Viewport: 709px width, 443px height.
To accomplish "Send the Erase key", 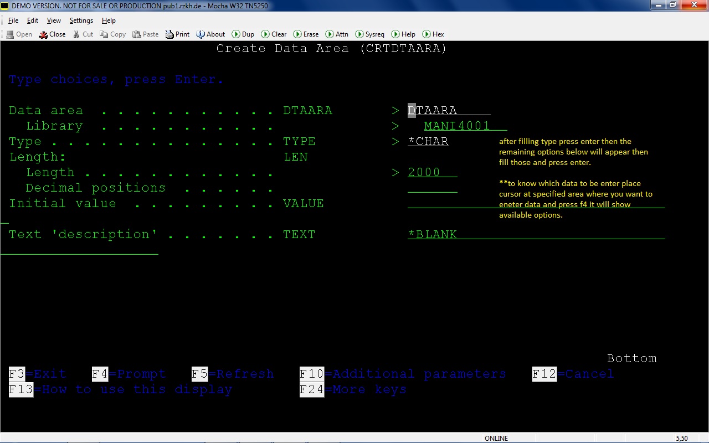I will click(x=306, y=34).
